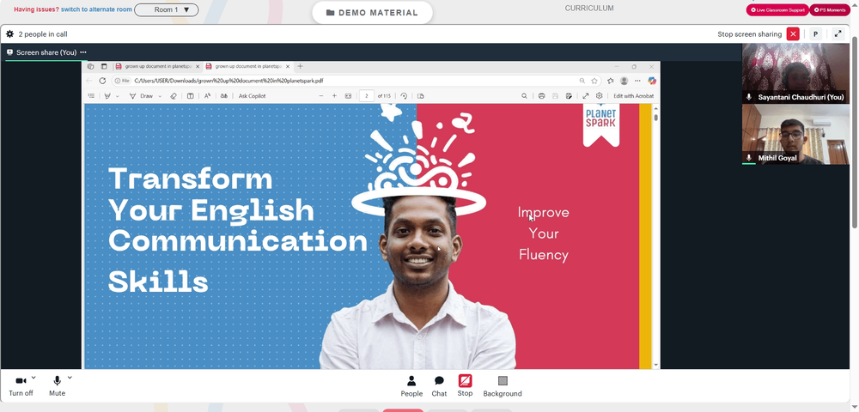Open Edge Settings and more menu

637,81
